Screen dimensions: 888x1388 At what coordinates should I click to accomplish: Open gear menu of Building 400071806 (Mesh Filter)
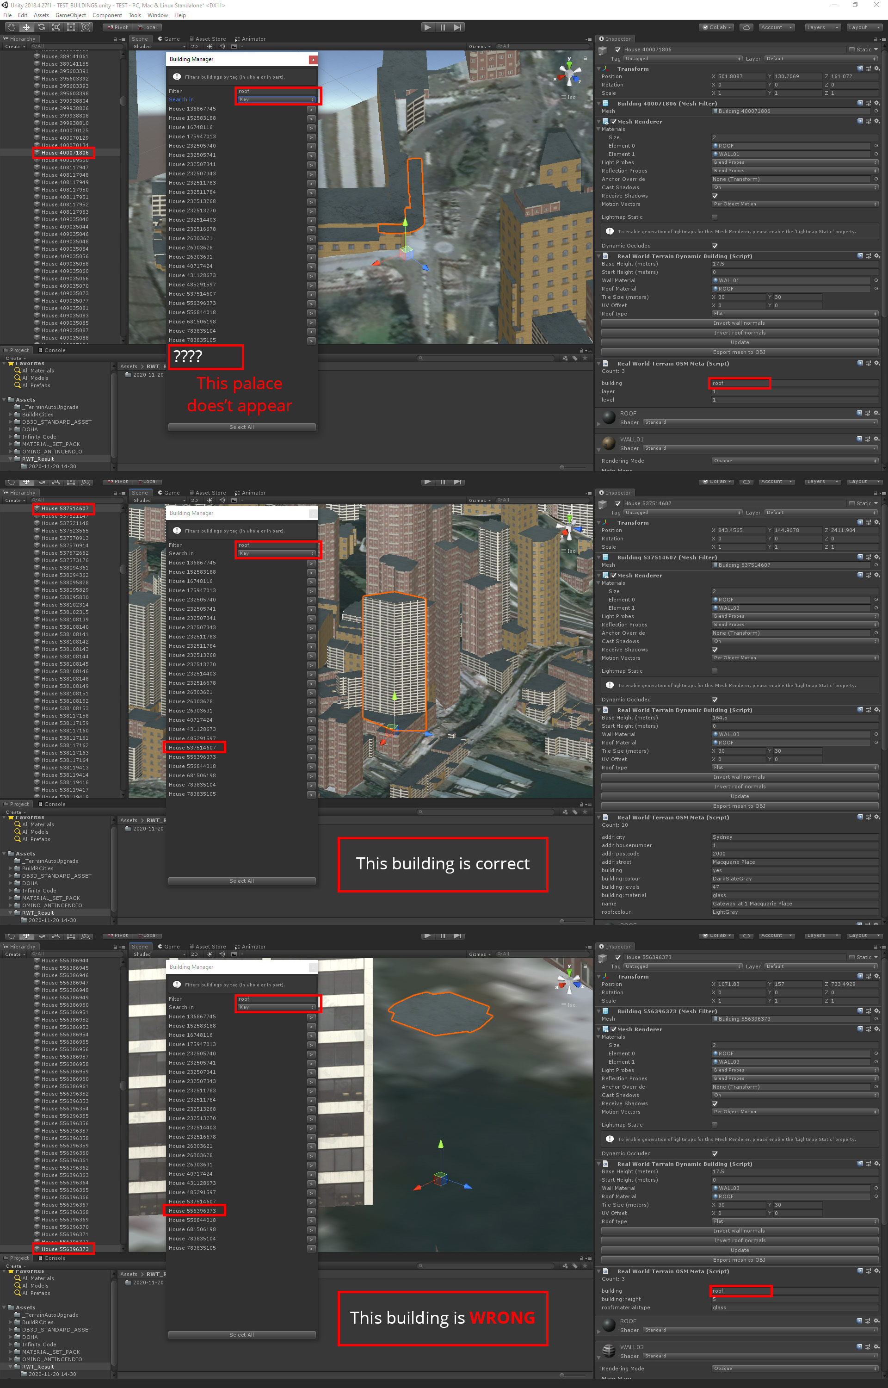click(x=876, y=103)
